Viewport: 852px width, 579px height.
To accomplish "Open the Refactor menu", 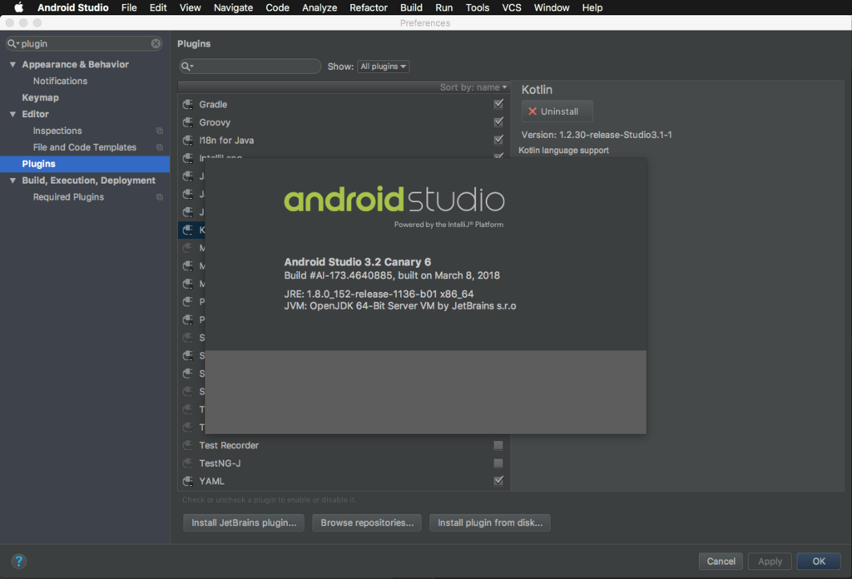I will pos(369,7).
